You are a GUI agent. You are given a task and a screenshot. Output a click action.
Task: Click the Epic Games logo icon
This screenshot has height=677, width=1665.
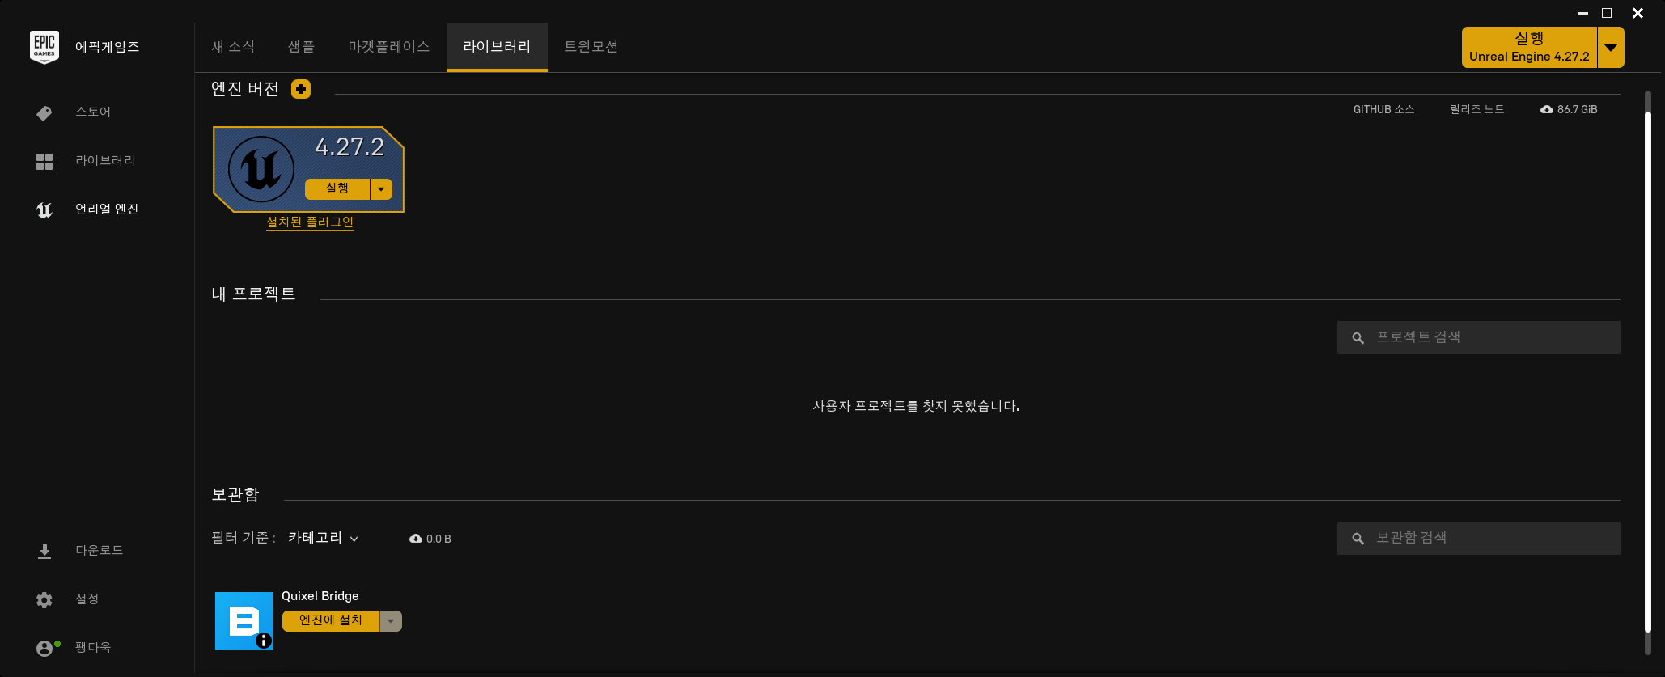pos(44,47)
